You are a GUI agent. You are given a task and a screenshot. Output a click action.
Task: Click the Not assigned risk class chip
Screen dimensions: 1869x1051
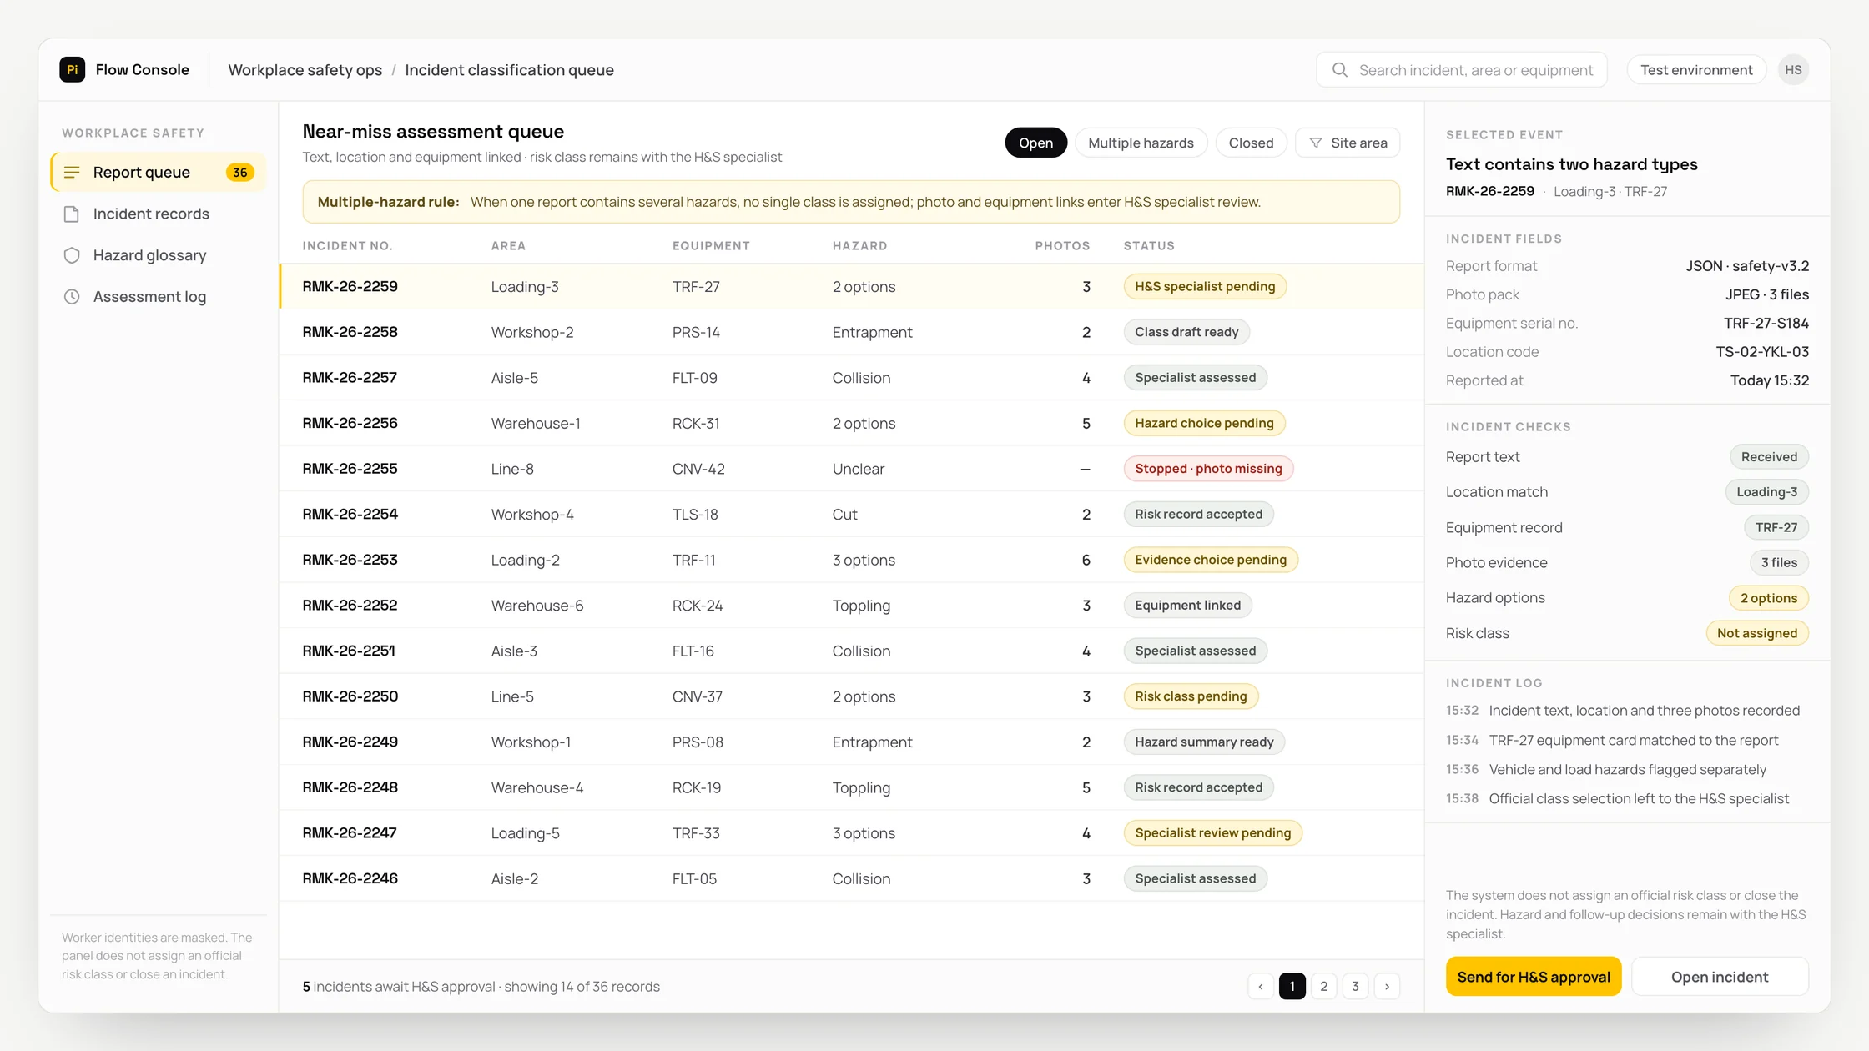pyautogui.click(x=1757, y=633)
